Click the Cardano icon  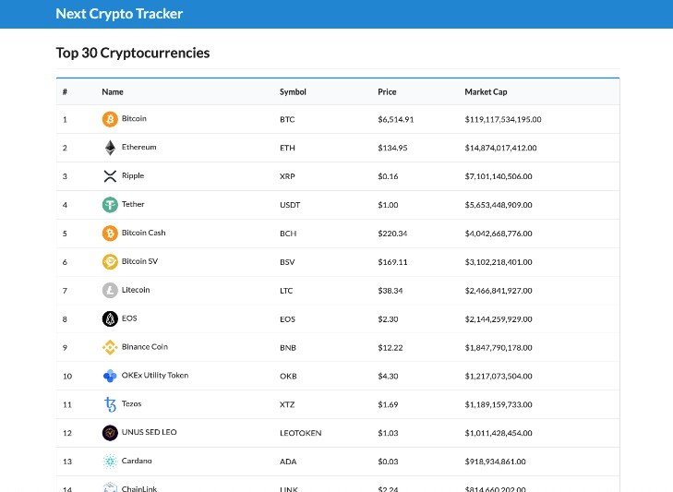point(110,462)
